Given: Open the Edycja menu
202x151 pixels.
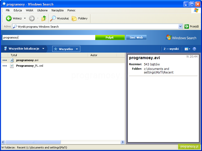Looking at the screenshot, I should coord(18,10).
